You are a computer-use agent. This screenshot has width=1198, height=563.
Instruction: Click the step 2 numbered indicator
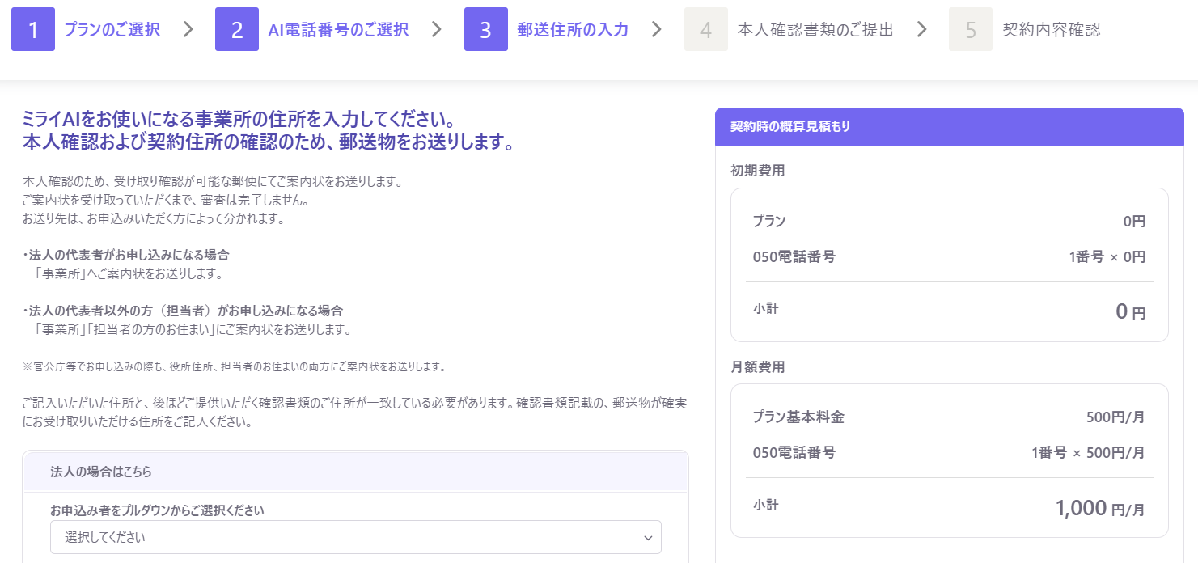pyautogui.click(x=238, y=29)
